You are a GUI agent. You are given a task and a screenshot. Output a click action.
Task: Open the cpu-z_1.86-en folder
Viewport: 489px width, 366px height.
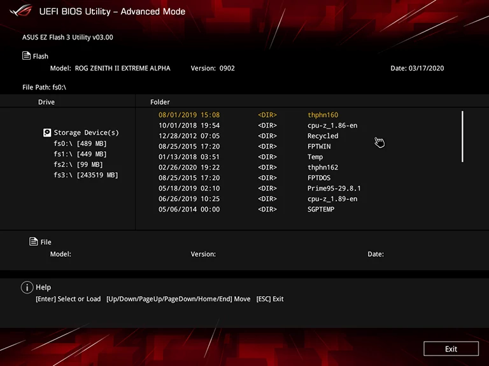332,126
